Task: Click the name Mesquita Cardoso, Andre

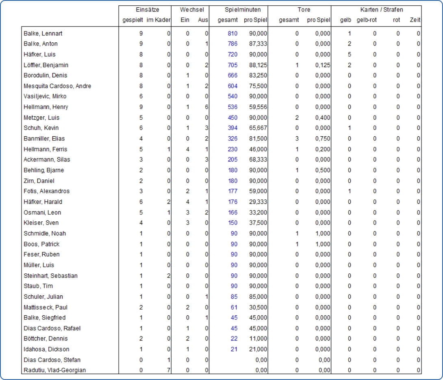Action: [x=57, y=86]
